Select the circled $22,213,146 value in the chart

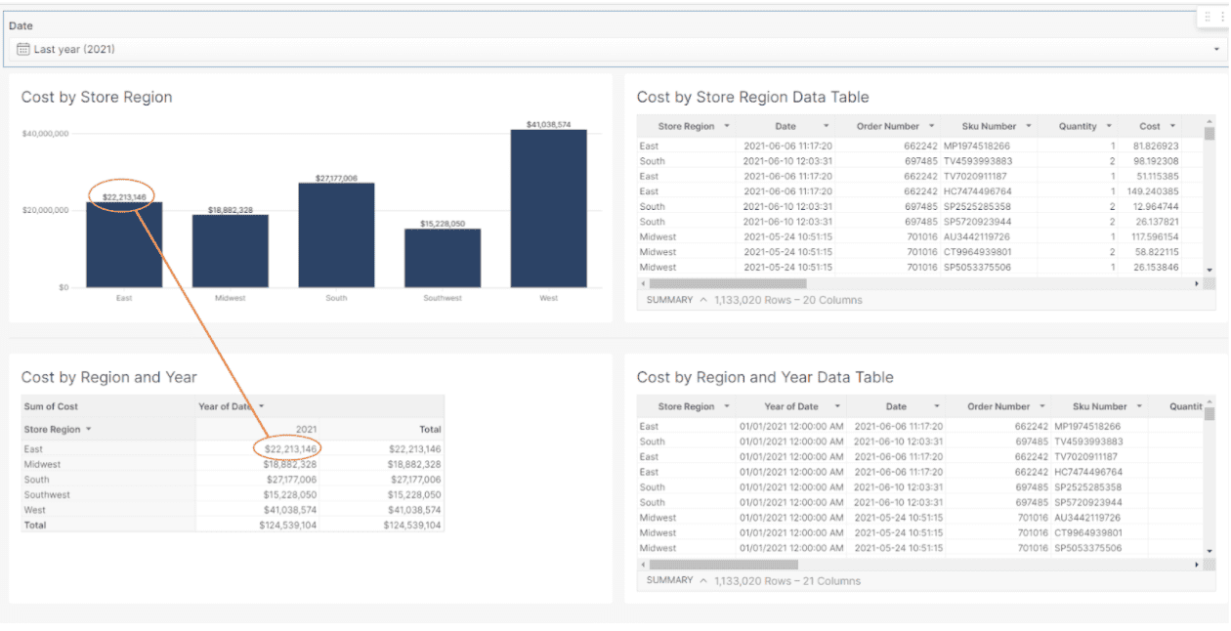122,194
